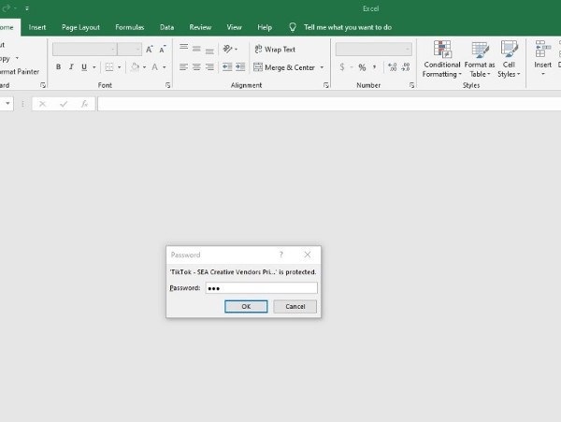The image size is (561, 422).
Task: Expand the Merge & Center dropdown arrow
Action: pyautogui.click(x=323, y=67)
